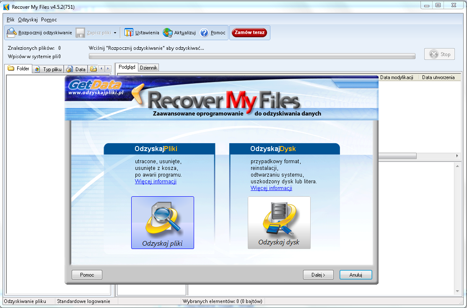This screenshot has height=308, width=467.
Task: Open the Odzyskaj menu
Action: coord(28,20)
